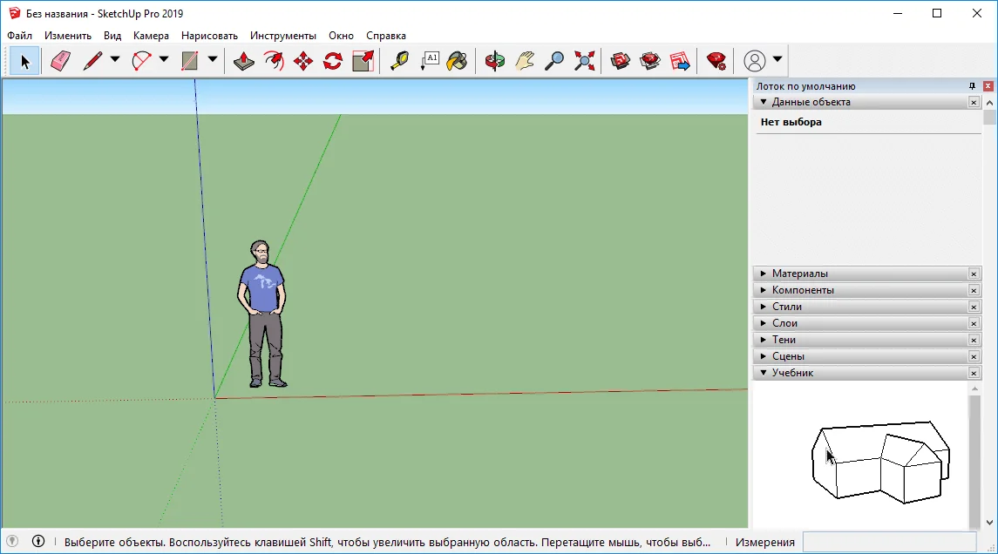Close the Стили panel

coord(974,307)
